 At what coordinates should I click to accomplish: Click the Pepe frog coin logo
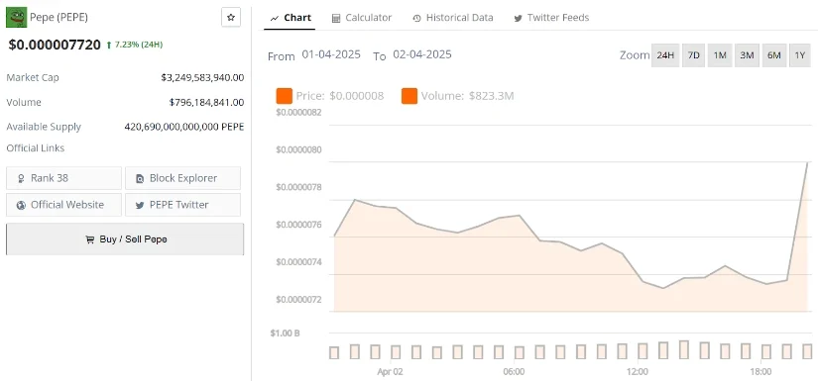point(16,17)
